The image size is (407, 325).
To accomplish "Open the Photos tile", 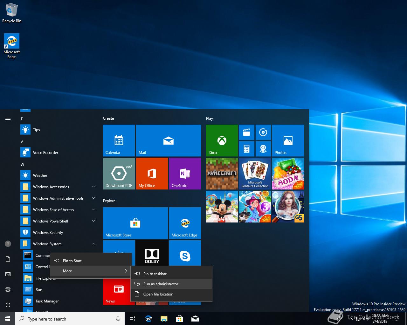I will point(288,141).
